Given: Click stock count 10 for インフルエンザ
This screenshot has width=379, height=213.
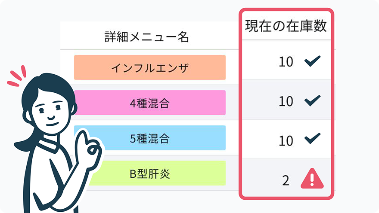Looking at the screenshot, I should (286, 62).
